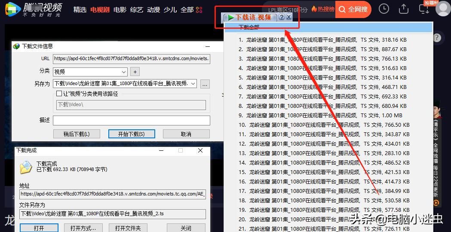451x232 pixels.
Task: Click the gray help circle at right edge
Action: [x=437, y=38]
